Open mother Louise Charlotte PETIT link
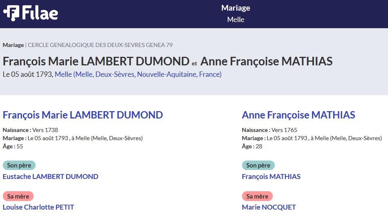 point(38,207)
